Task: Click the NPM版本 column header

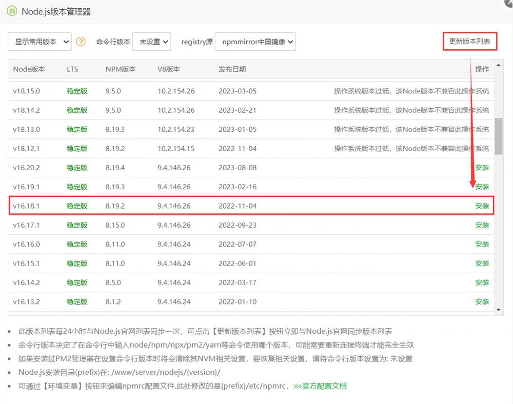Action: pos(121,69)
